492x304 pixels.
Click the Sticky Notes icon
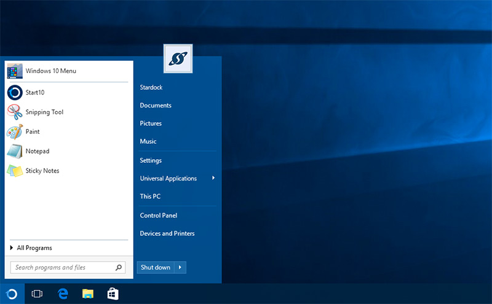click(15, 171)
